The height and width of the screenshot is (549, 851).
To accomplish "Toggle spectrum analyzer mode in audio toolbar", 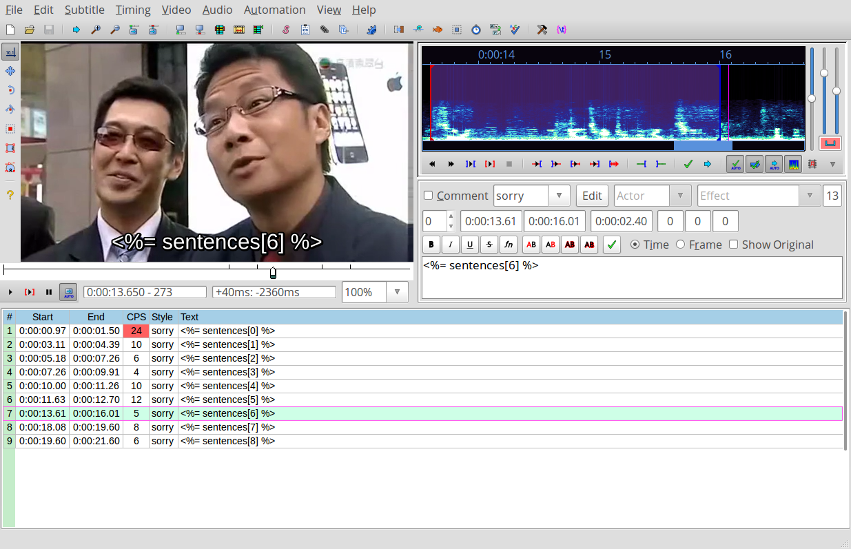I will (x=792, y=164).
